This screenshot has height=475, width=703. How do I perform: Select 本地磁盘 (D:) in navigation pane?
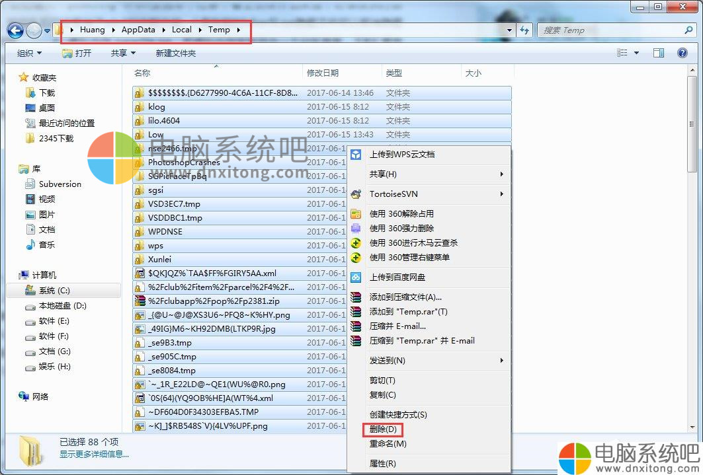coord(62,306)
